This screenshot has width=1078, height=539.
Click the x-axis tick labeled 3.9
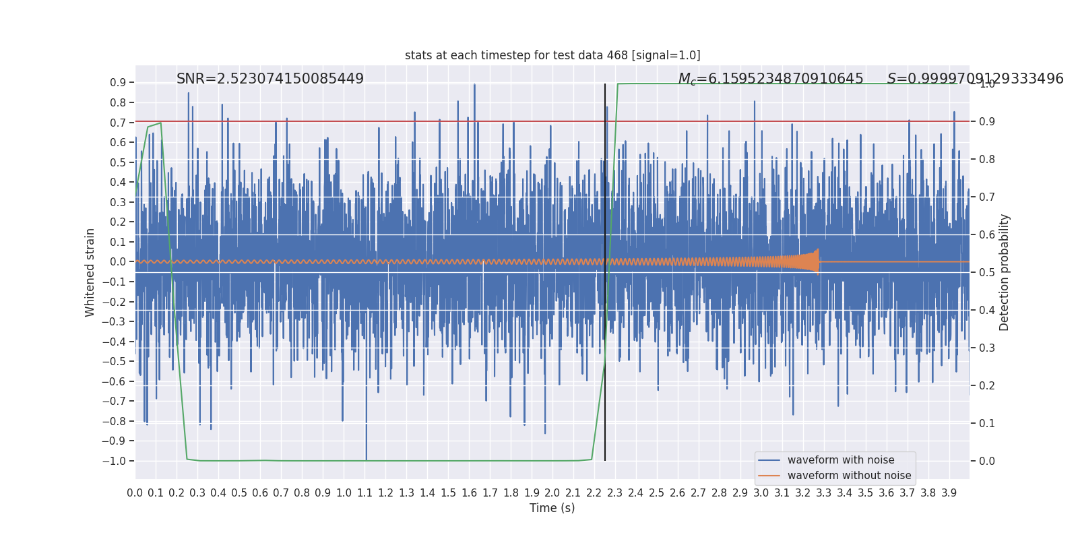click(x=949, y=493)
